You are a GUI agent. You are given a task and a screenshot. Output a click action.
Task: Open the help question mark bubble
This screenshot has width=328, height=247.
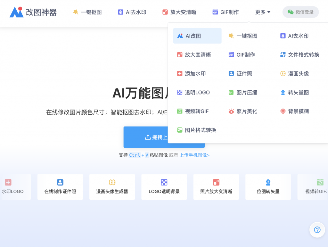[317, 230]
